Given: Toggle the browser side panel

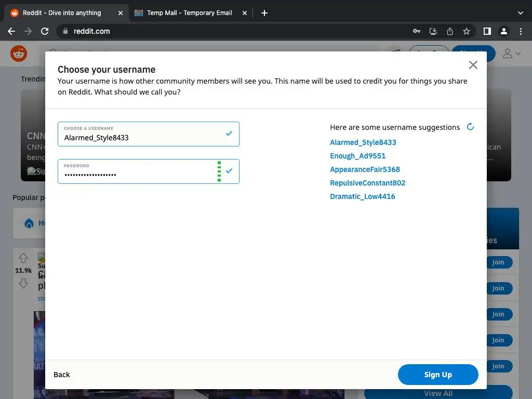Looking at the screenshot, I should click(x=487, y=31).
